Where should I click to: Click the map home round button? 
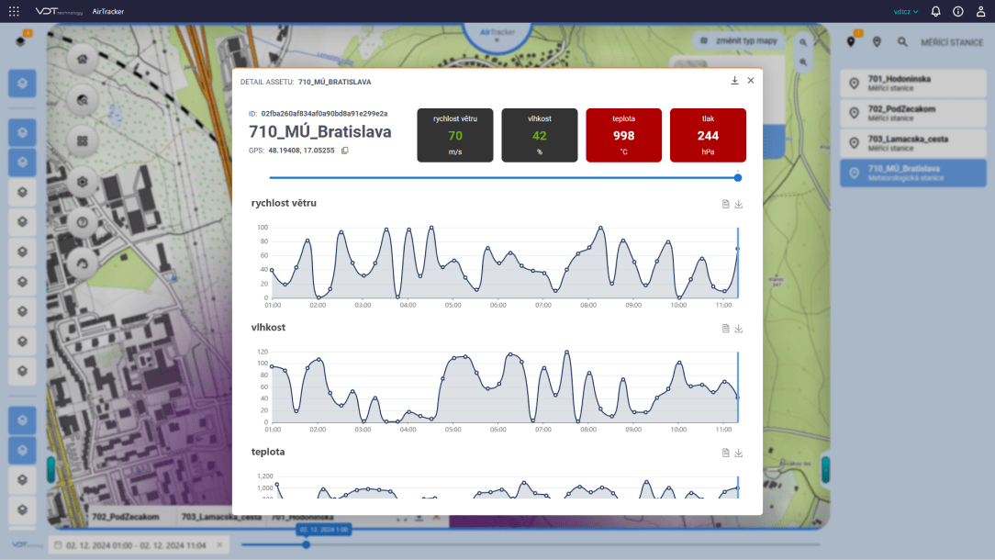(83, 60)
